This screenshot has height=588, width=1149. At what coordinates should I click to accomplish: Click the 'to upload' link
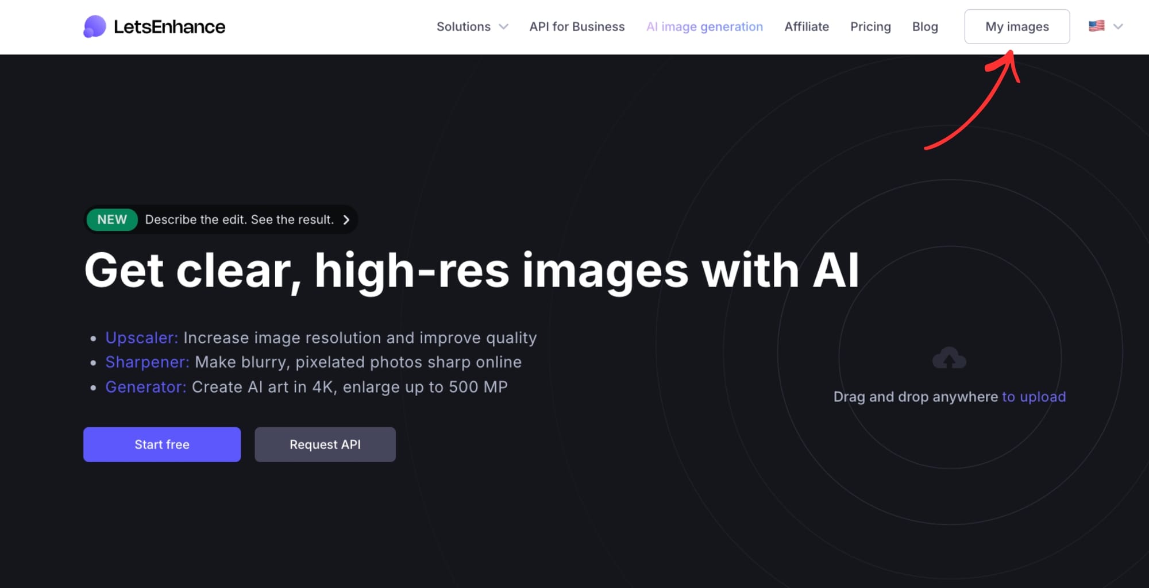1034,396
